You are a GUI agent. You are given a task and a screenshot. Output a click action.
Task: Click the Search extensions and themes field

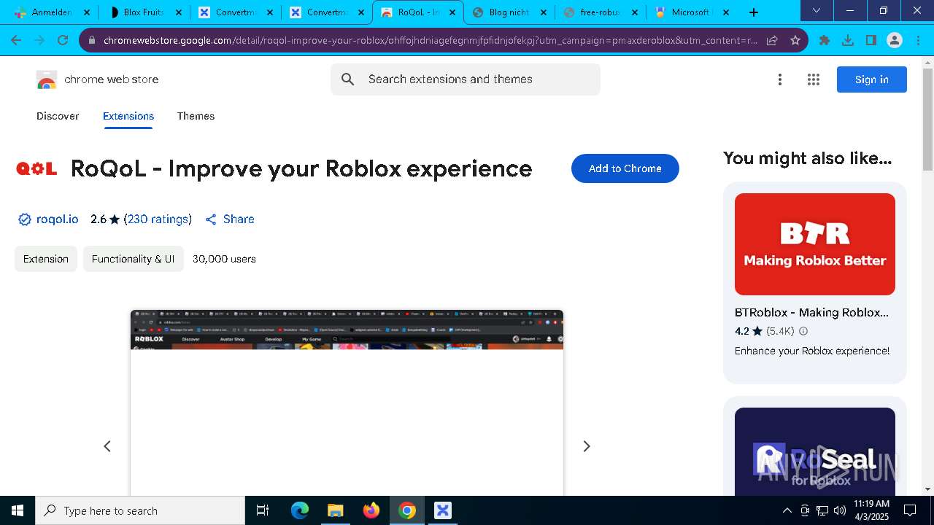coord(466,79)
